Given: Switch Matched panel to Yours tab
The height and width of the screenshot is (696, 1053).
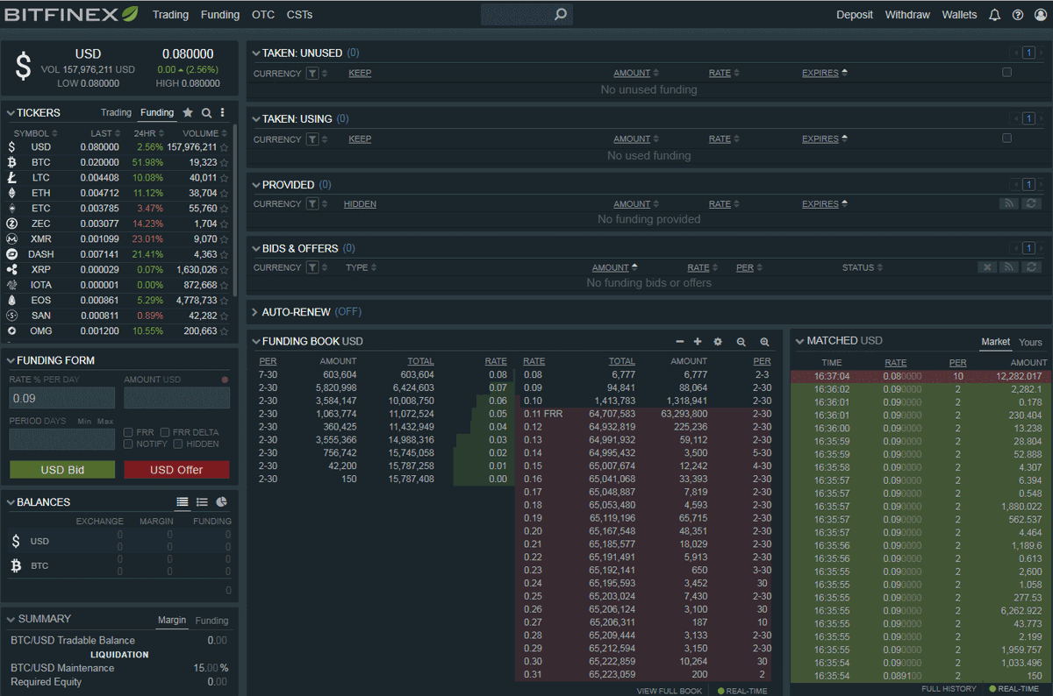Looking at the screenshot, I should (x=1030, y=342).
